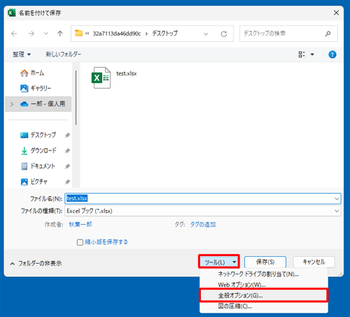This screenshot has height=317, width=350.
Task: Choose Web オプション(W)... menu item
Action: [x=264, y=285]
